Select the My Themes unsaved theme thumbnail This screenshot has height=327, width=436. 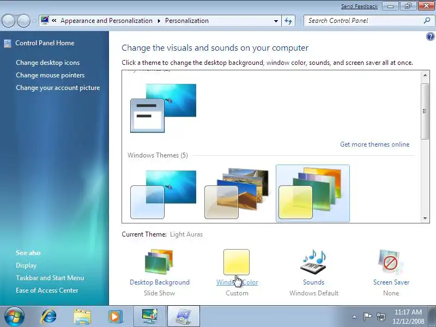163,108
